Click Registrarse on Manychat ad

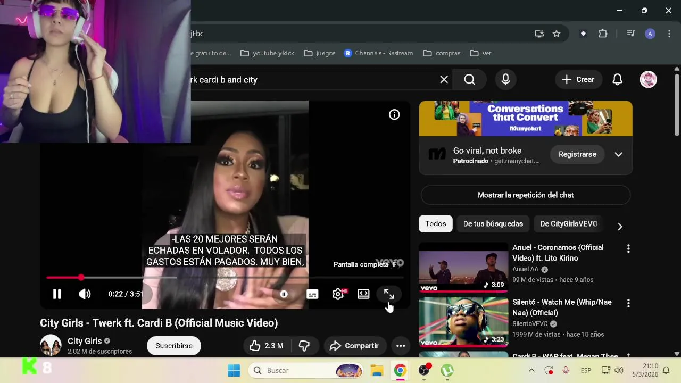577,154
